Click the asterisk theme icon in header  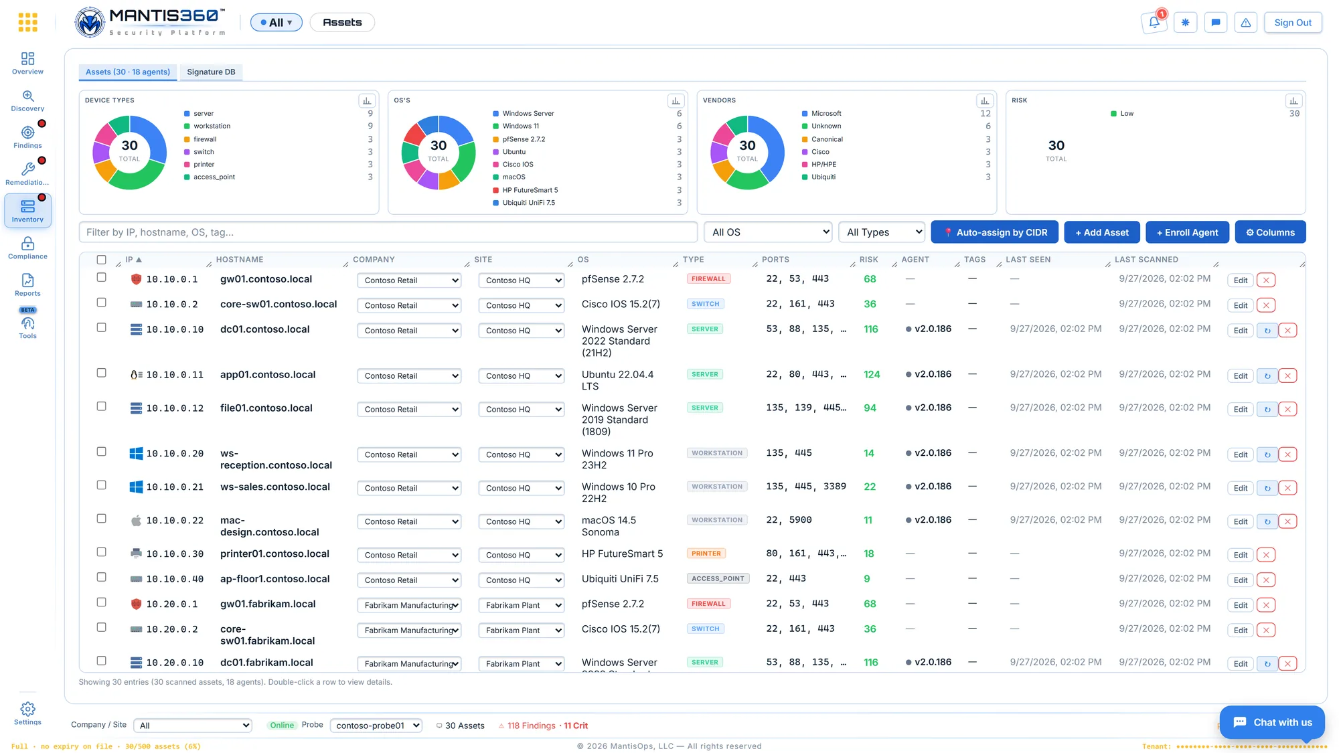coord(1185,23)
